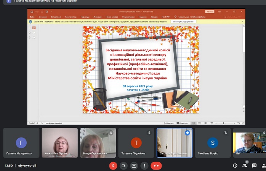Switch to the Анімація ribbon tab
266x171 pixels.
click(97, 17)
